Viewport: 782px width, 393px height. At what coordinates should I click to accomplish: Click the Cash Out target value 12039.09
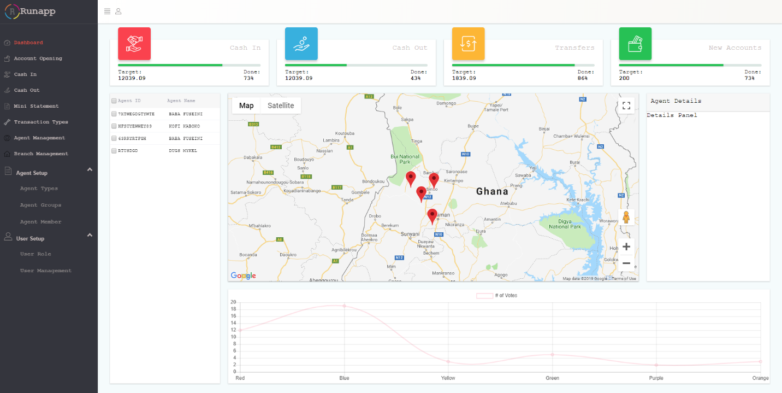299,78
